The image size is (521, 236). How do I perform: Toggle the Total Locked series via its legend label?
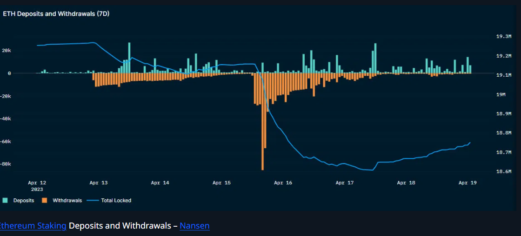tap(116, 201)
